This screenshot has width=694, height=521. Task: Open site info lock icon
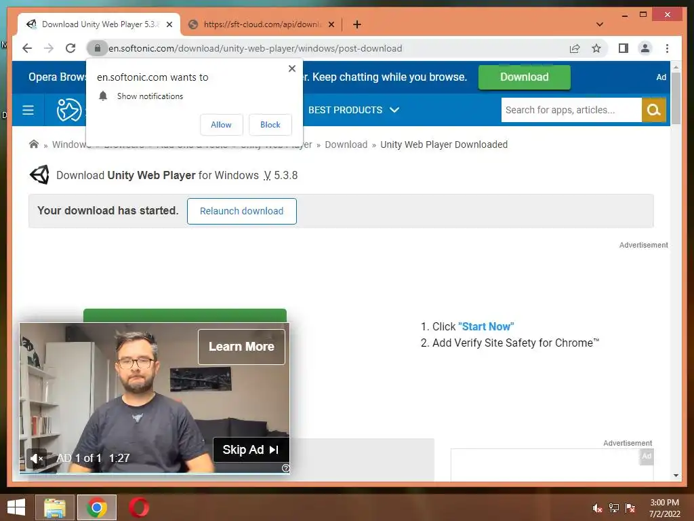[98, 48]
